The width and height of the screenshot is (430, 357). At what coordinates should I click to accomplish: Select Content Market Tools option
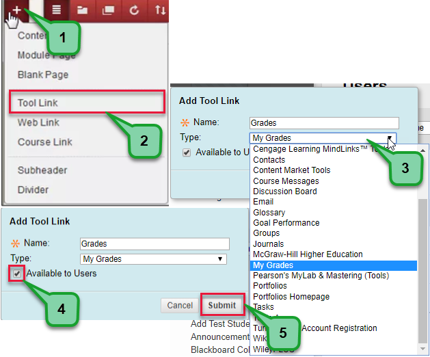coord(292,170)
